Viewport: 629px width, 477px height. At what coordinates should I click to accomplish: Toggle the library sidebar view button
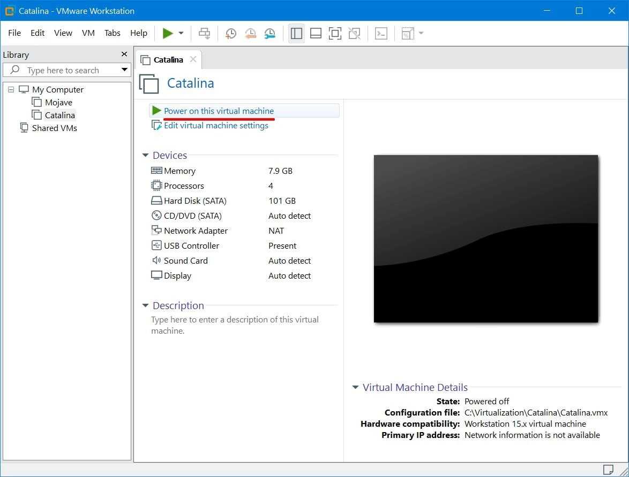296,33
